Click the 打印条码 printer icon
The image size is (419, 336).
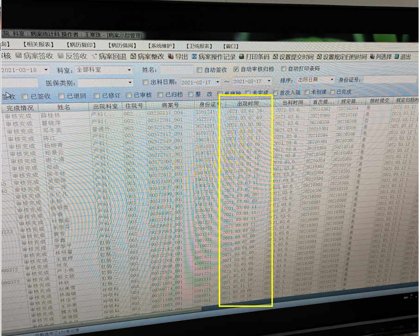tap(241, 57)
